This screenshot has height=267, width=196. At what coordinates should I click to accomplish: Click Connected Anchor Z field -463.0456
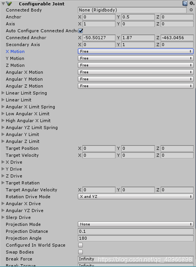177,38
